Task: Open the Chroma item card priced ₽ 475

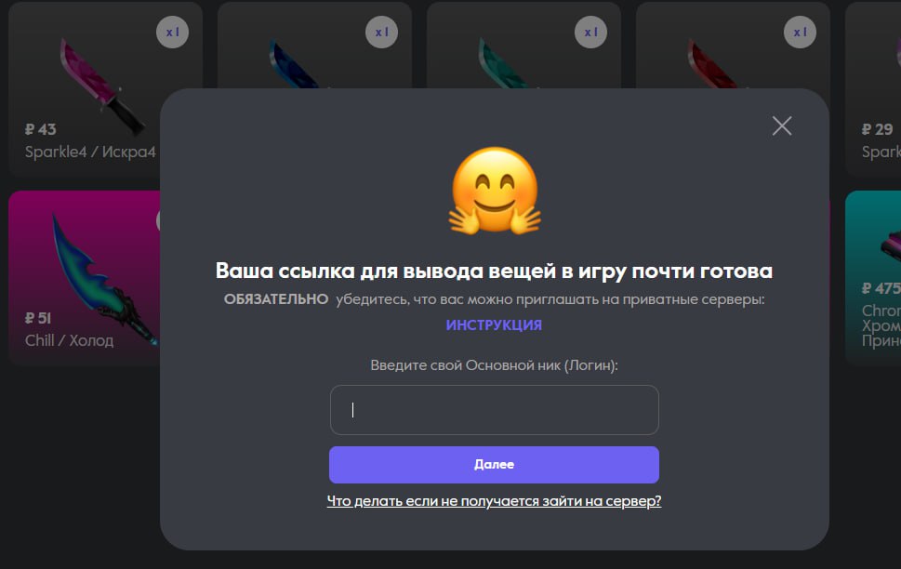Action: point(873,278)
